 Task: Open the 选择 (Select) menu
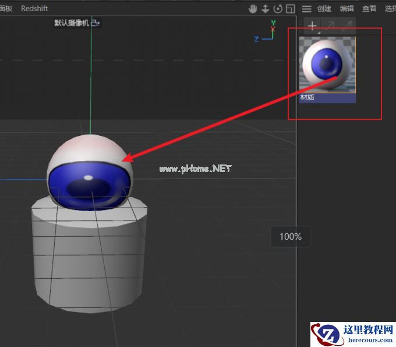tap(390, 9)
